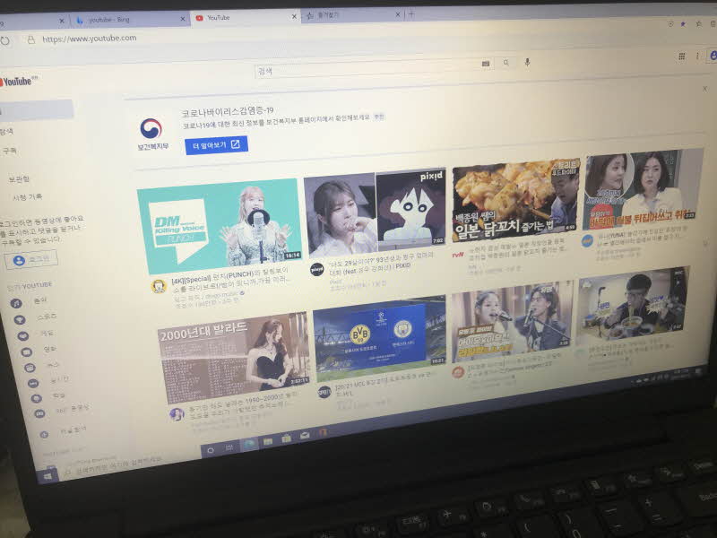
Task: Open the pixid video thumbnail
Action: 375,212
